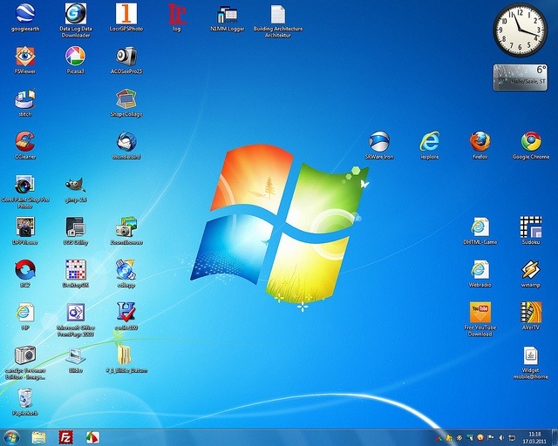Start winamp from the desktop
This screenshot has height=446, width=558.
pos(531,274)
